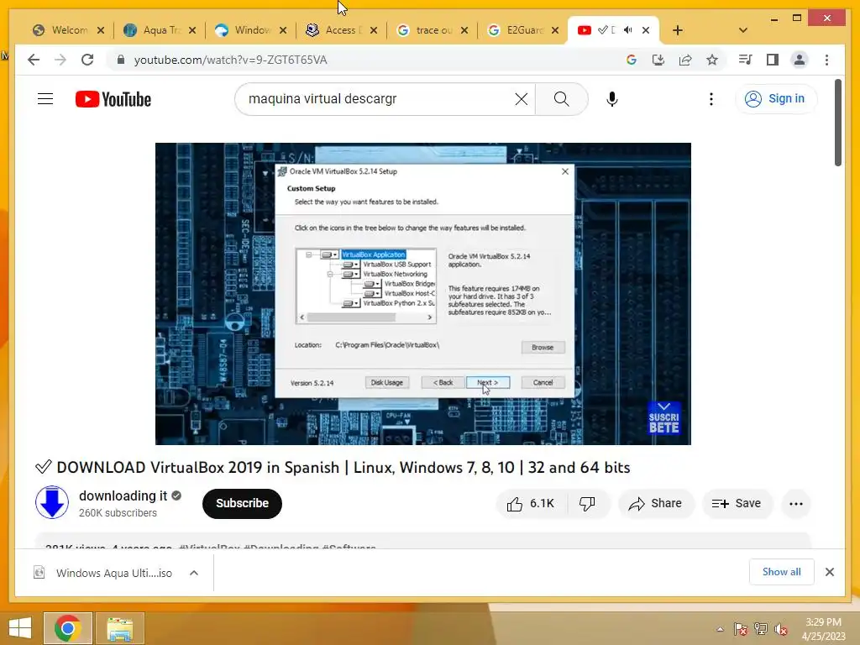Like the video with thumbs up
860x645 pixels.
531,504
